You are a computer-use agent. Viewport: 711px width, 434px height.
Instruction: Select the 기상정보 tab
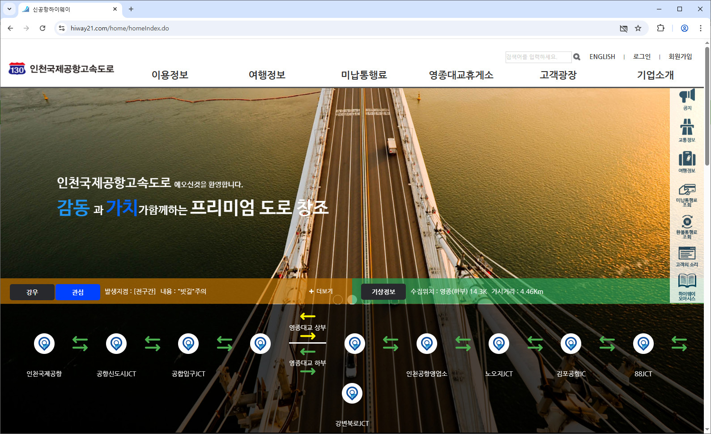pyautogui.click(x=383, y=292)
